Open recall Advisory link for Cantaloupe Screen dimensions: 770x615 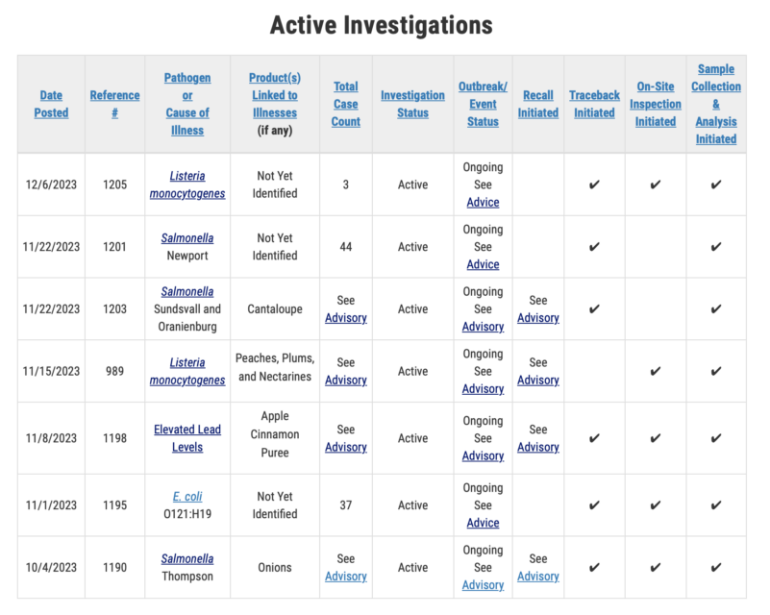click(537, 318)
